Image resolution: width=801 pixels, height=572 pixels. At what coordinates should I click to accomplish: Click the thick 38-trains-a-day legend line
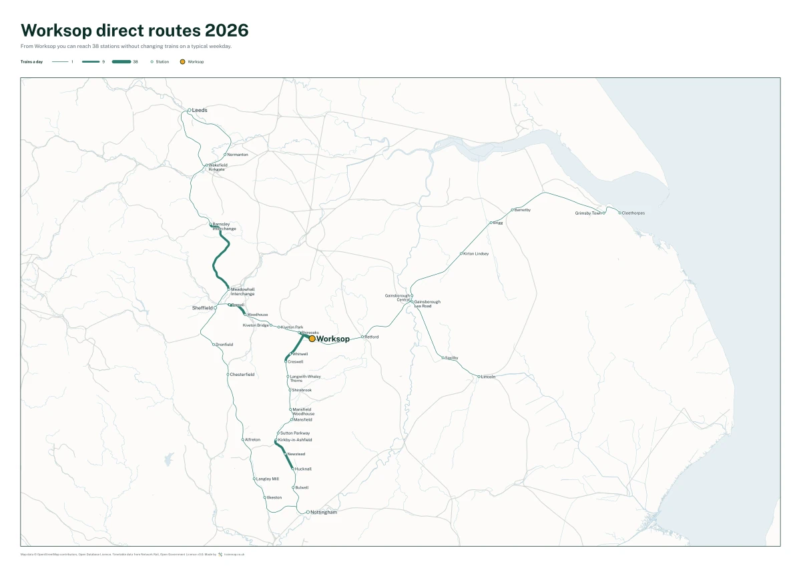click(121, 61)
